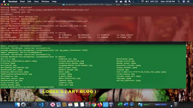Click '13-JADA_AUGUST' in posts listing
Viewport: 193px width, 108px height.
click(x=125, y=35)
